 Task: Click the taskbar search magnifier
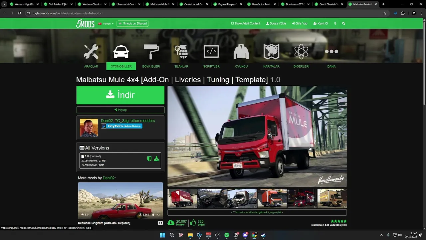[x=172, y=235]
